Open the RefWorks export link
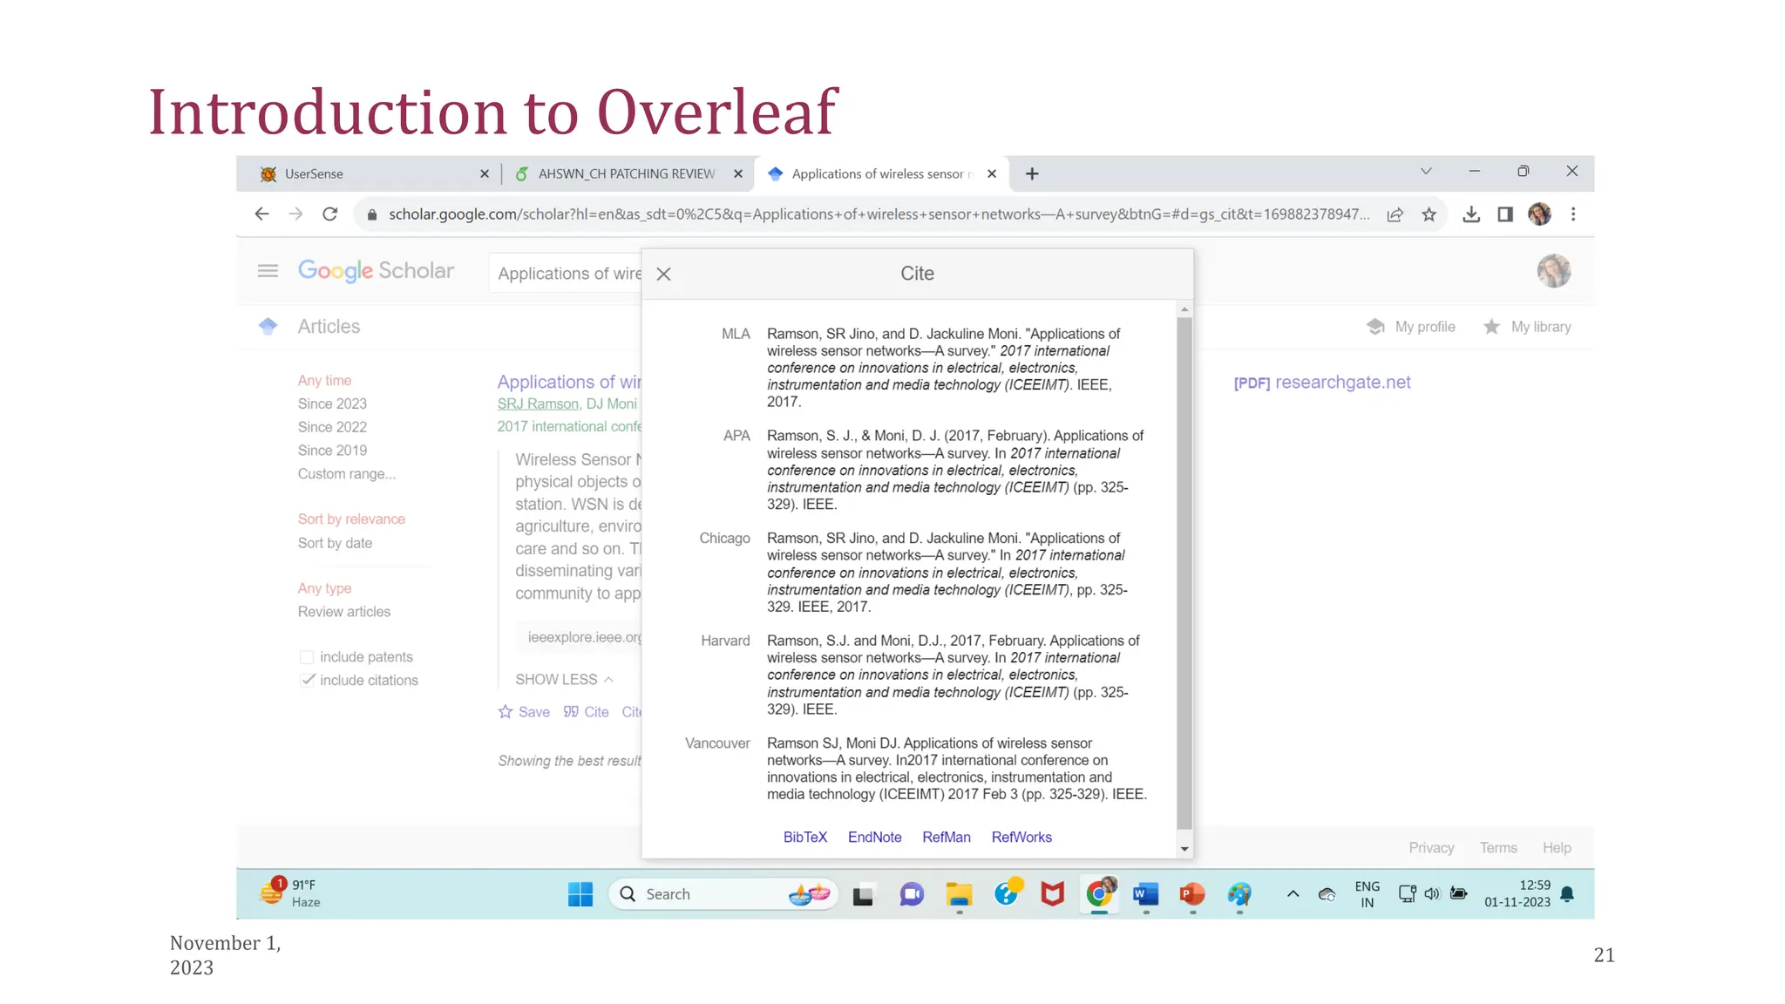1785x1004 pixels. coord(1021,837)
